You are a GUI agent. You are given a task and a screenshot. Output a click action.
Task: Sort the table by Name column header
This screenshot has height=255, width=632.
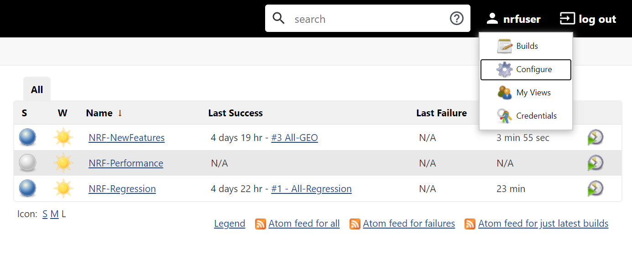tap(99, 113)
